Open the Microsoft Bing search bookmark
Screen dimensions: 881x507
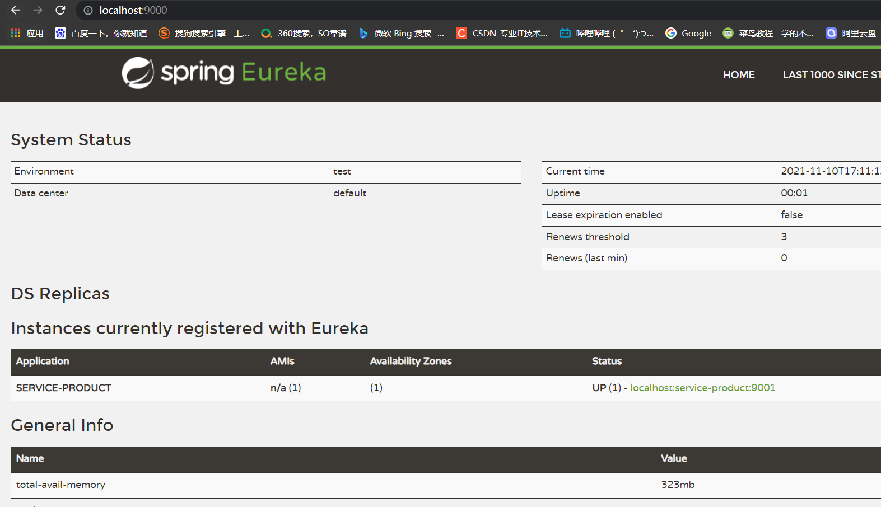point(402,33)
